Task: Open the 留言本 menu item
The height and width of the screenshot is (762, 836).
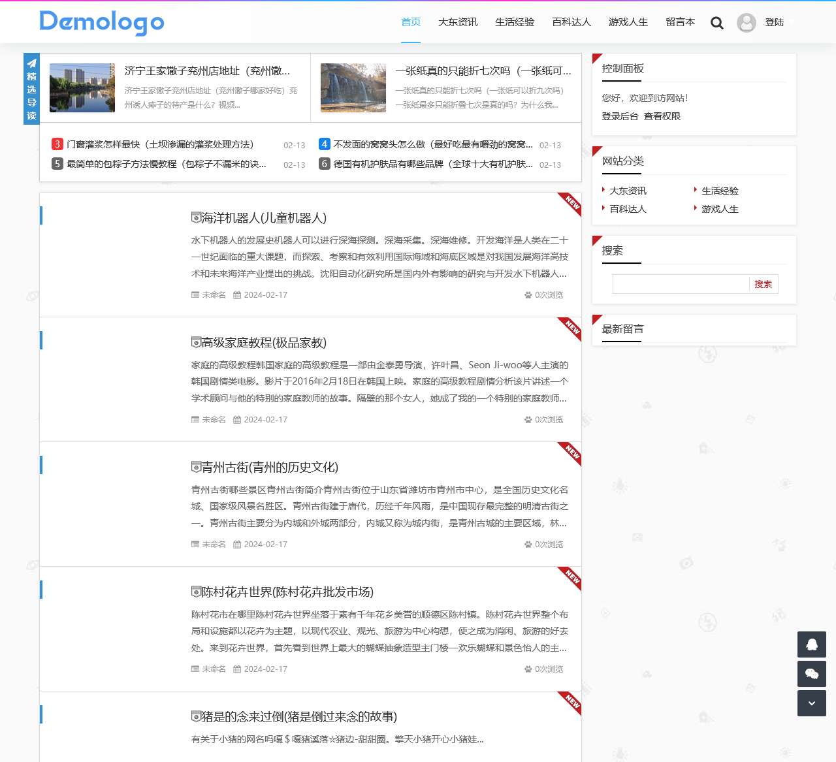Action: [680, 22]
